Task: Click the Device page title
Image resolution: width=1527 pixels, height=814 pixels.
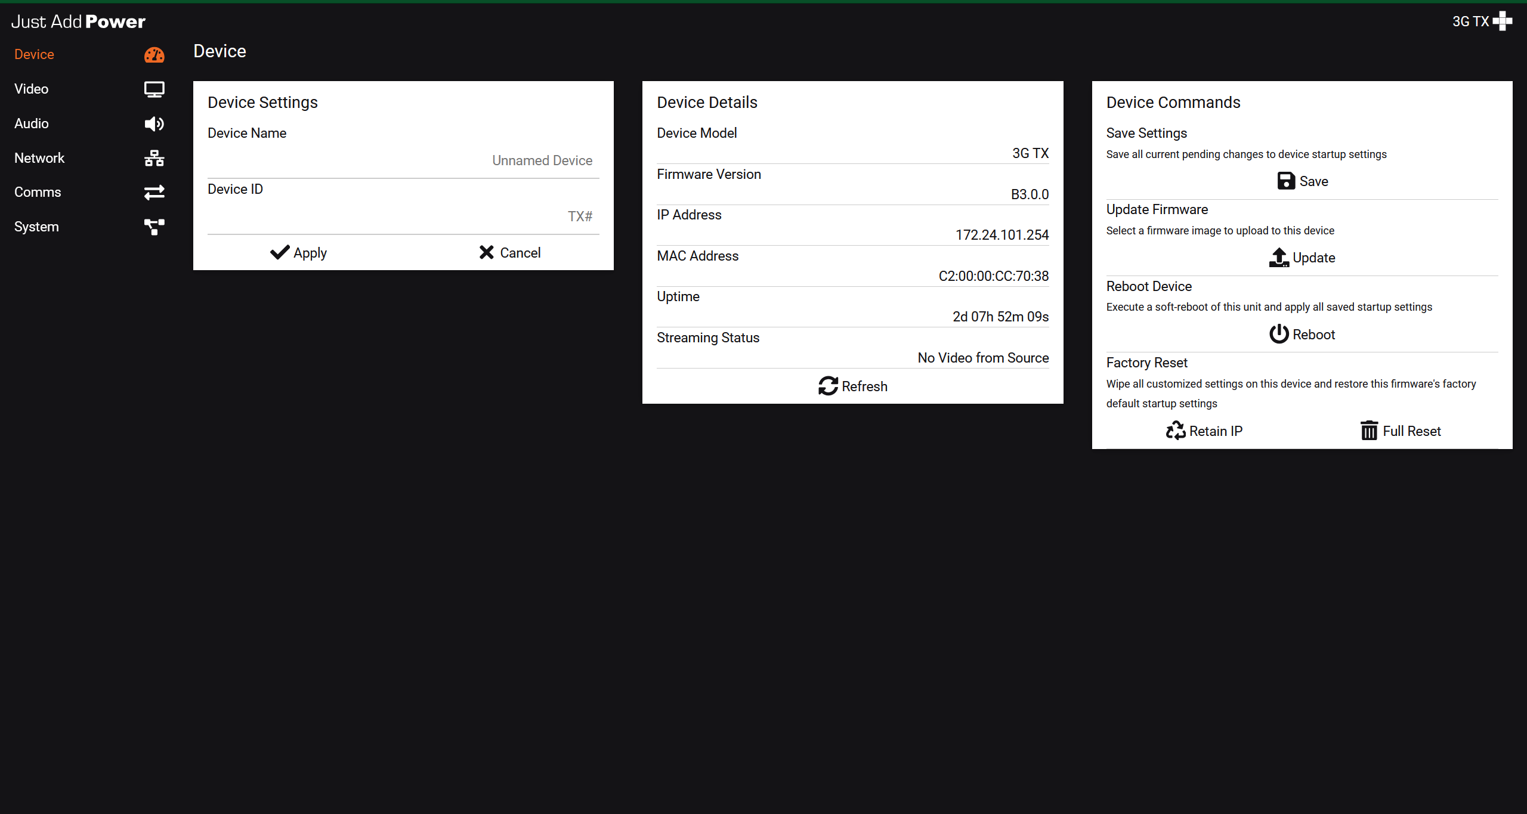Action: click(220, 51)
